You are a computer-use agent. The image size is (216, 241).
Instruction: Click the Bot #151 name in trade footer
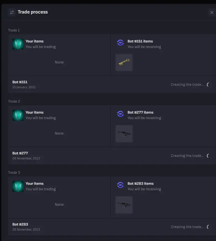pos(20,82)
